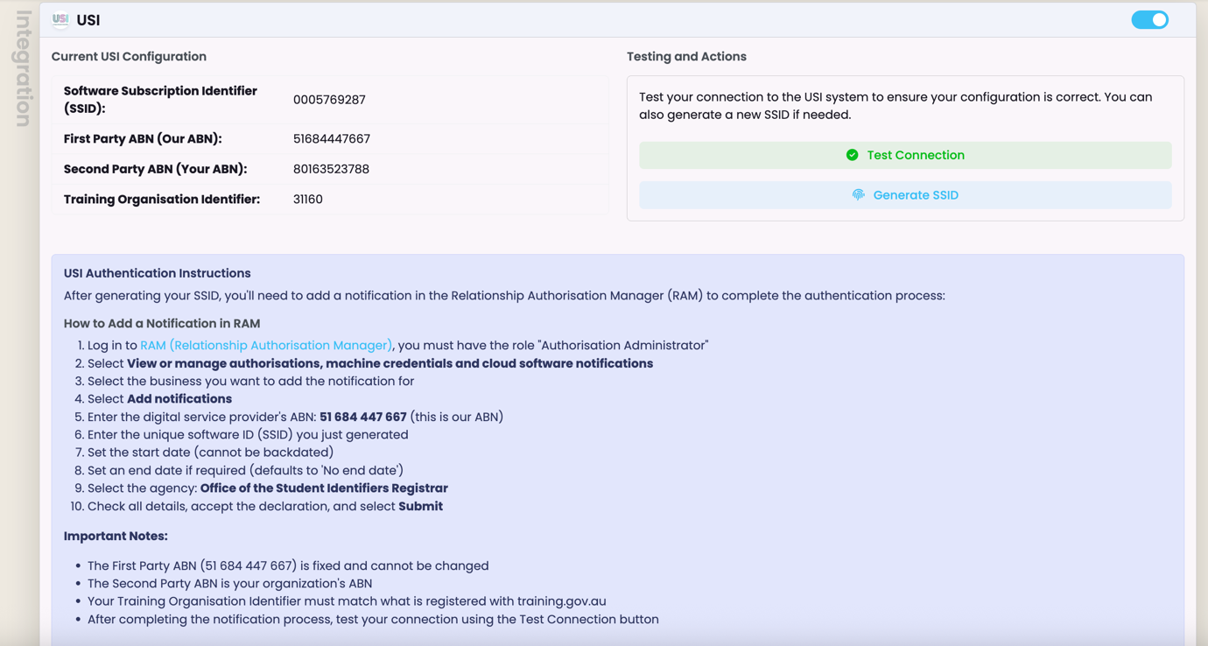Click the fingerprint icon beside Generate SSID
The height and width of the screenshot is (646, 1208).
click(x=858, y=194)
